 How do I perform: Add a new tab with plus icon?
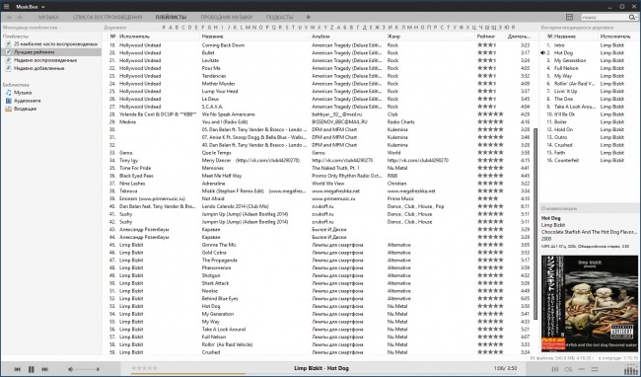309,17
